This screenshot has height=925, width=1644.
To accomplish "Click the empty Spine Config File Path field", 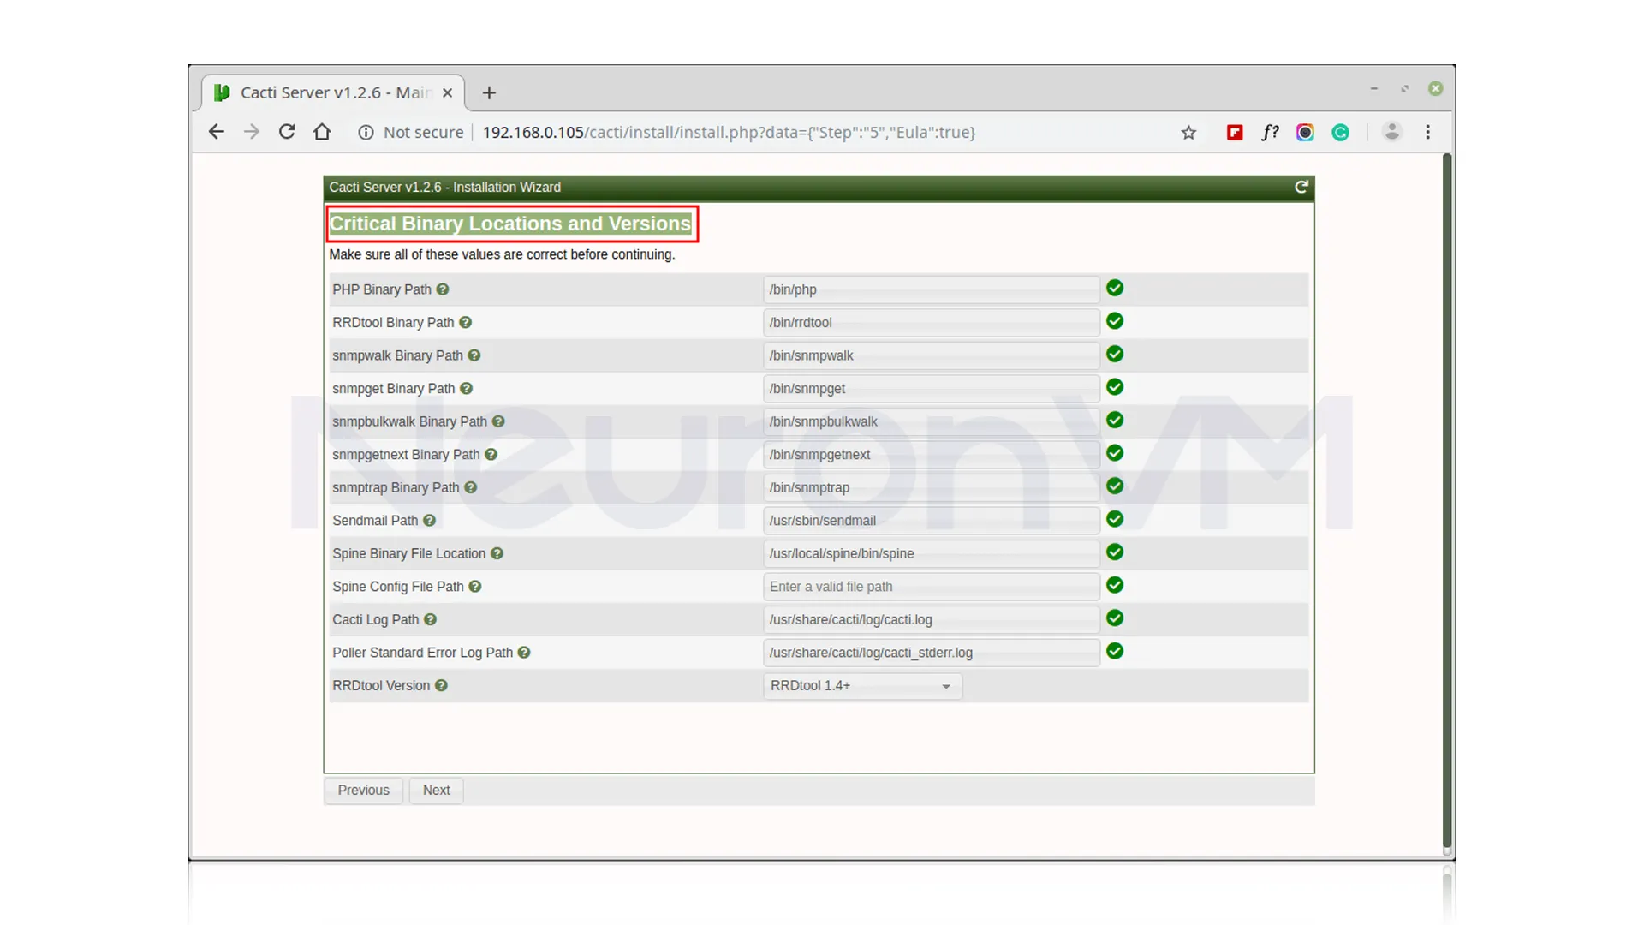I will (x=931, y=586).
